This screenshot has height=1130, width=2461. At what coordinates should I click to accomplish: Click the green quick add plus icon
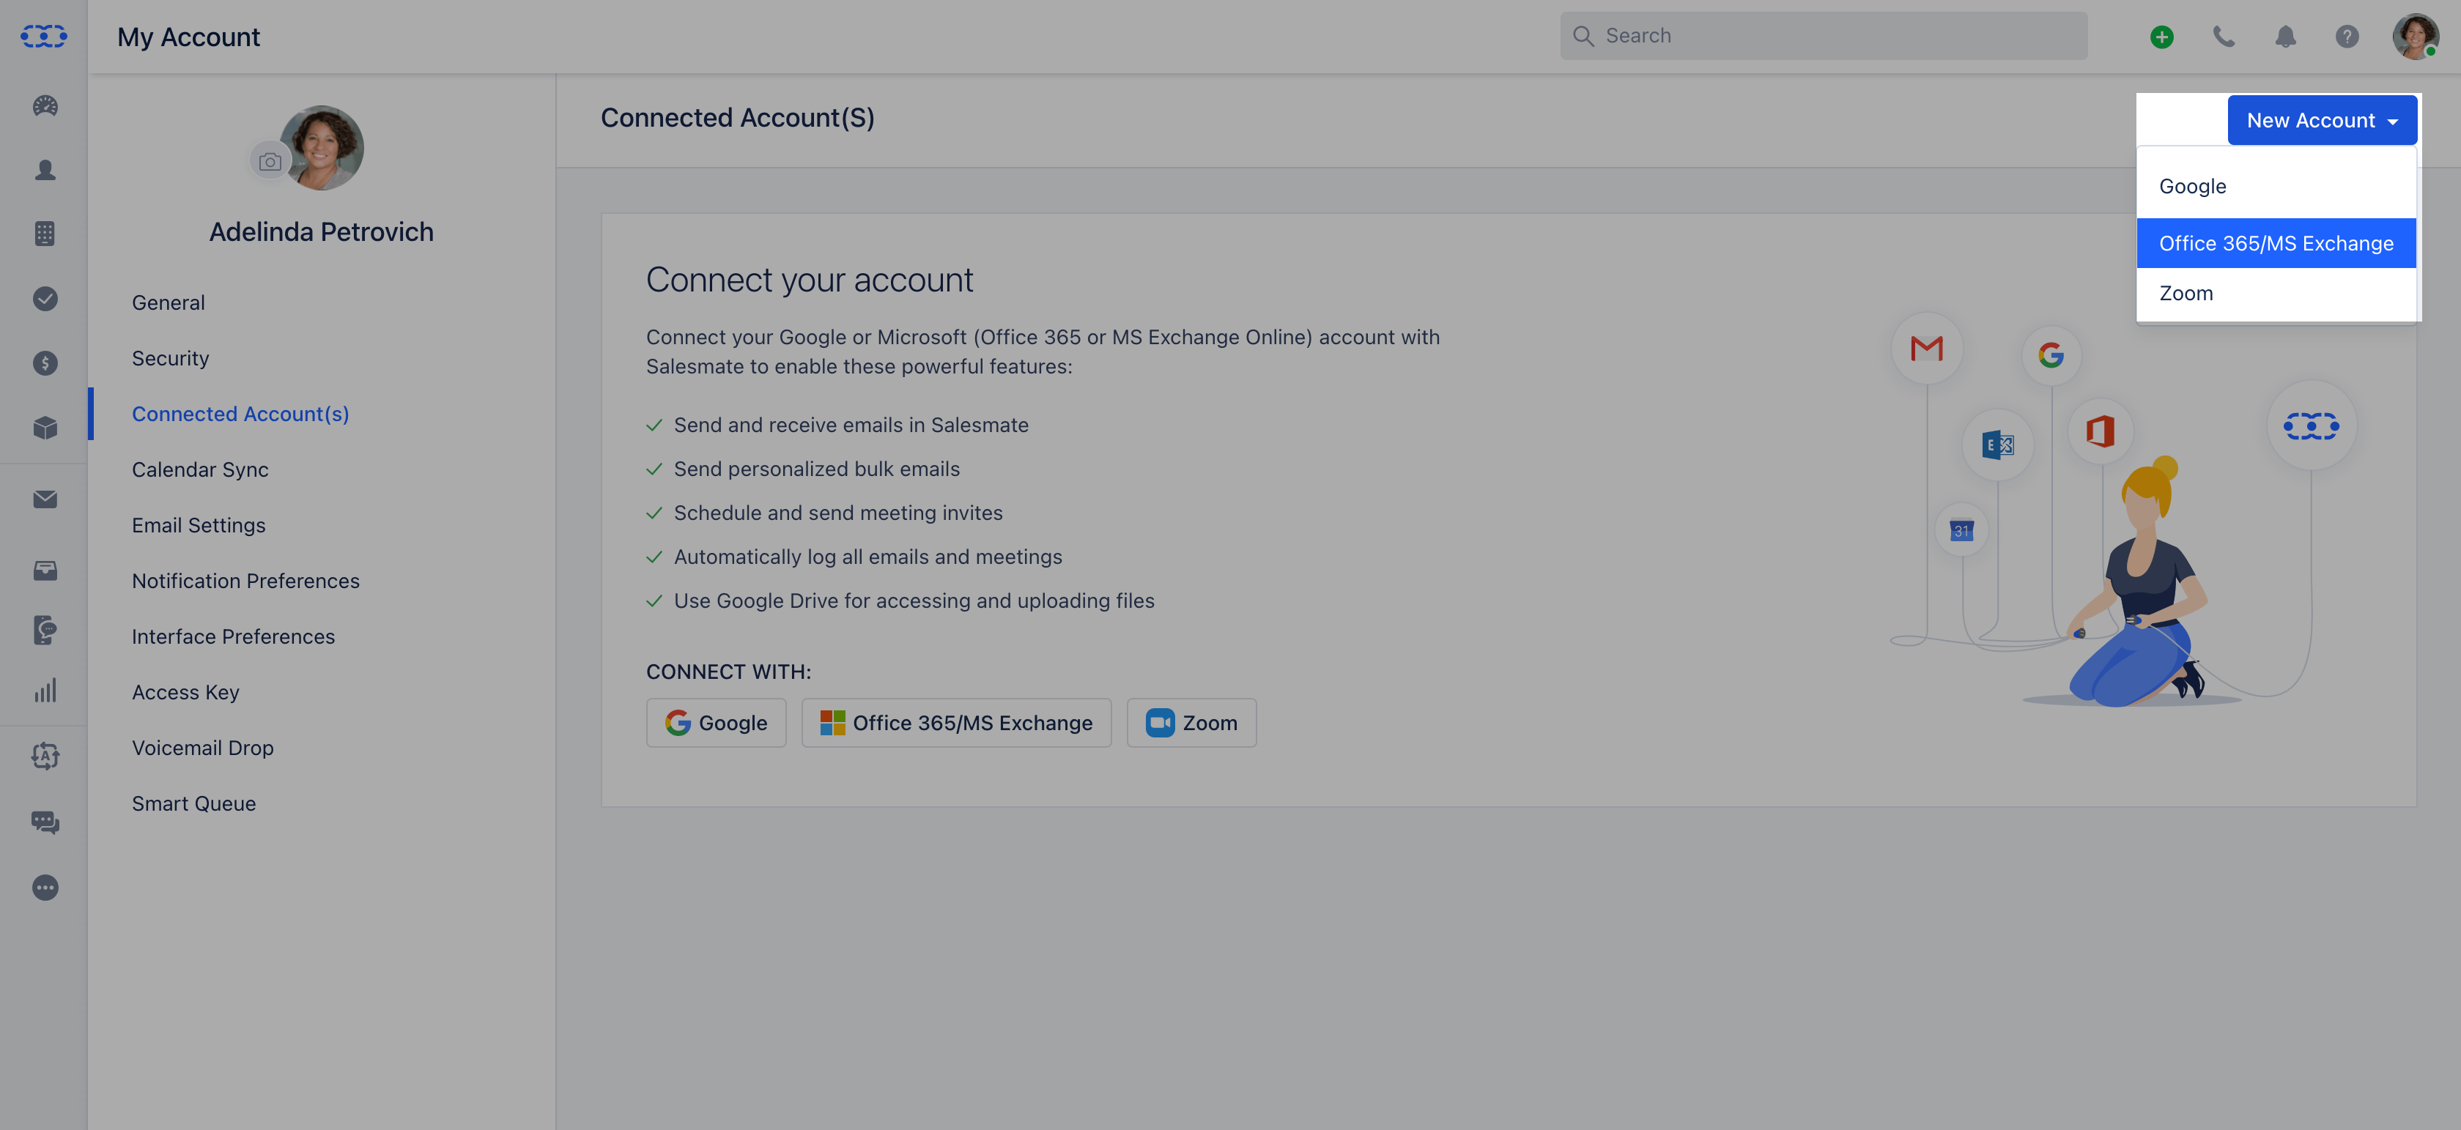[x=2162, y=37]
